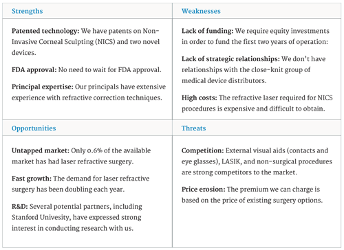Click the 'R&D:' bold label
The height and width of the screenshot is (250, 344).
tap(20, 207)
